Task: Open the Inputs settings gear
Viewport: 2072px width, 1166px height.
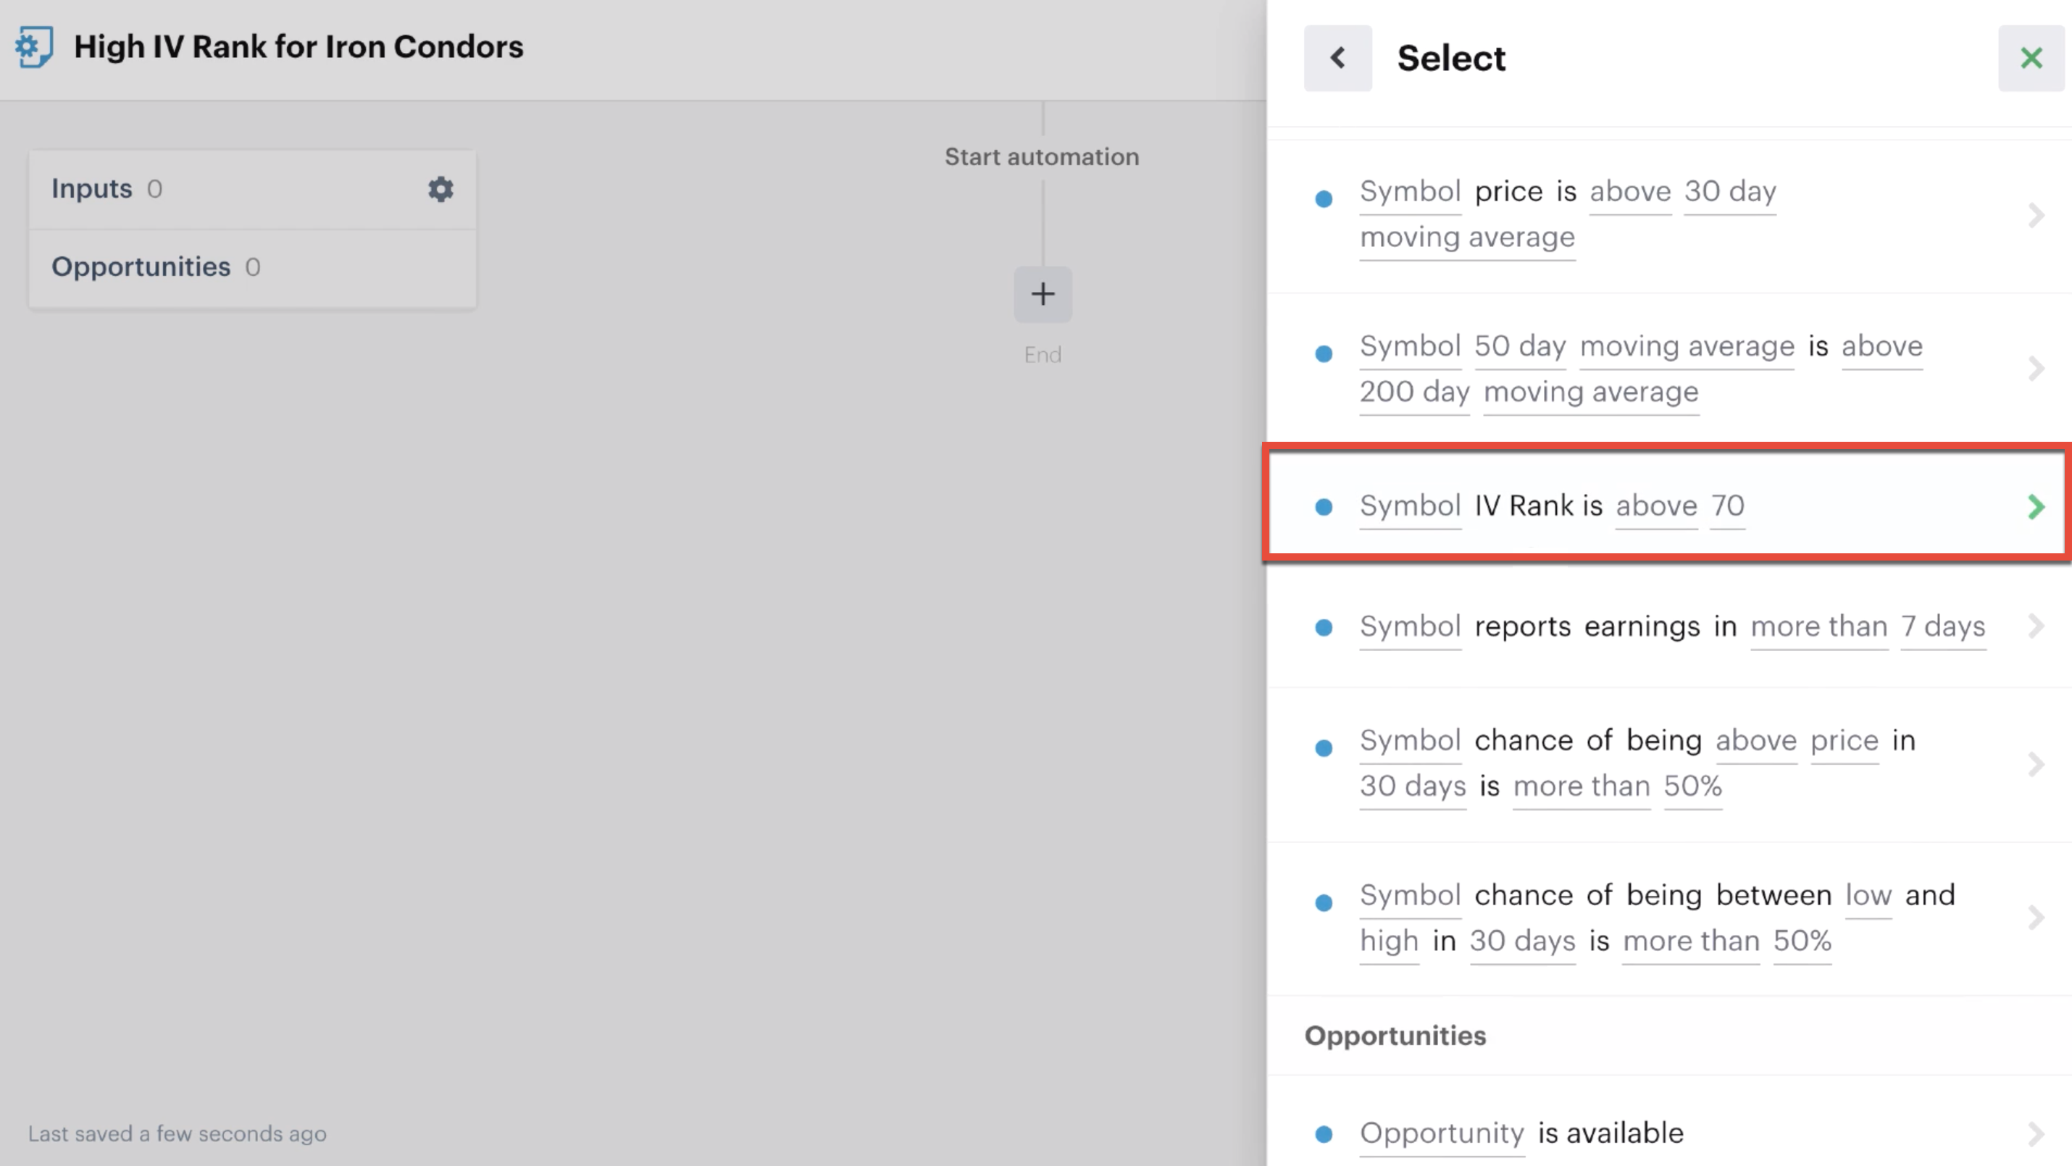Action: coord(440,189)
